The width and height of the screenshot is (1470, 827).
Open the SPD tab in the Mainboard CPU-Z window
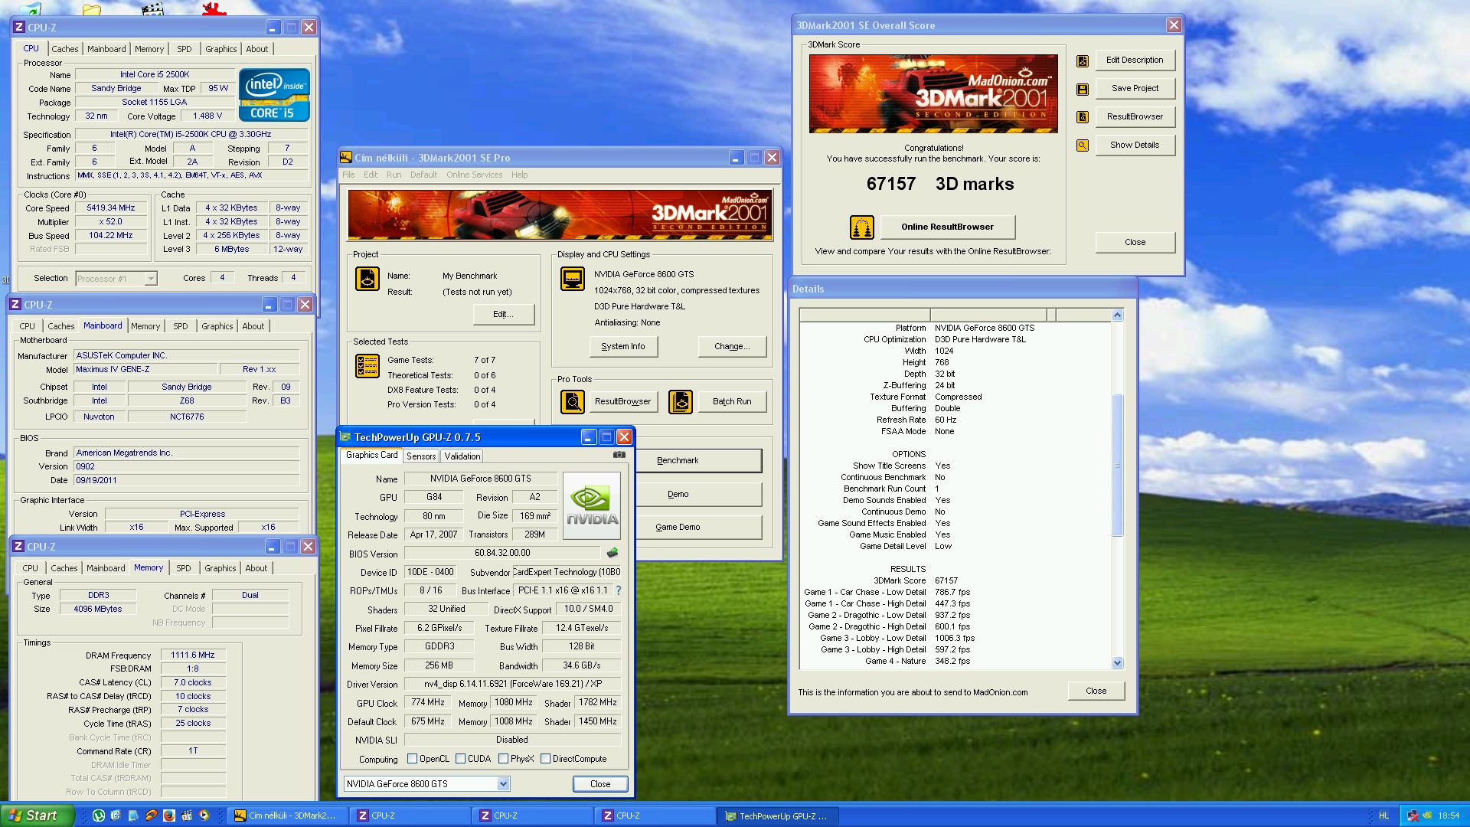pyautogui.click(x=181, y=326)
